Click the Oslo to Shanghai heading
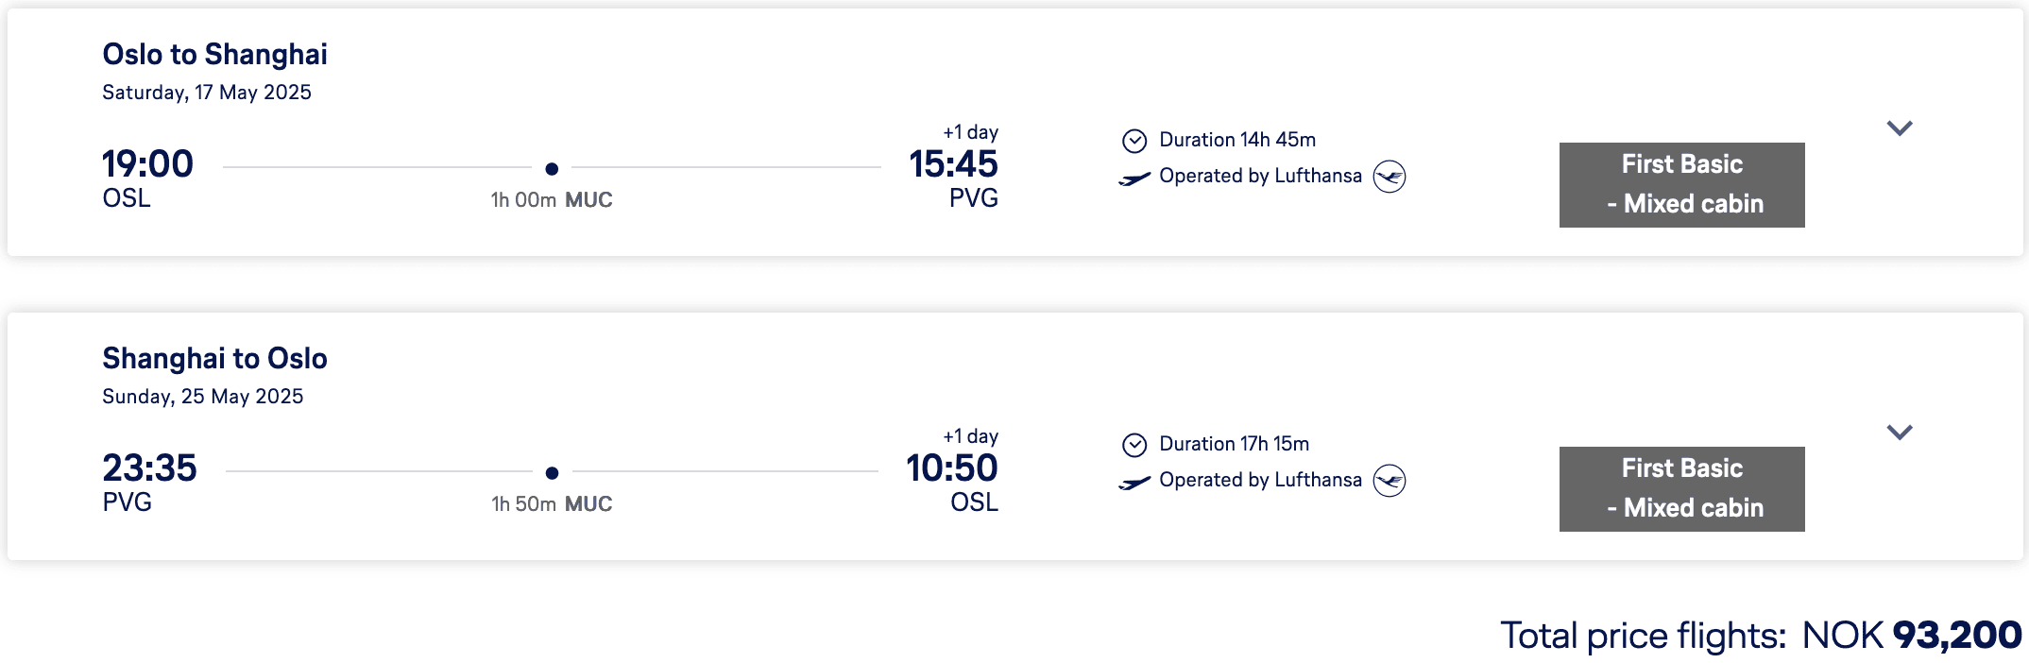 (214, 55)
